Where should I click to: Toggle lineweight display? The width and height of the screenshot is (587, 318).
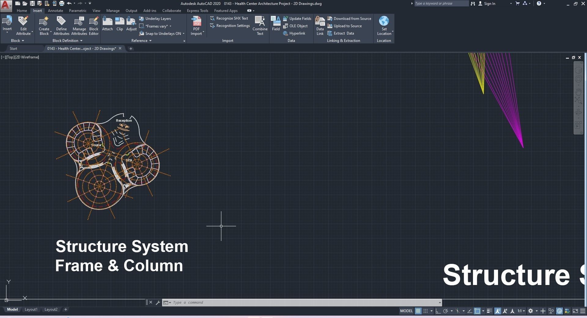[x=489, y=311]
